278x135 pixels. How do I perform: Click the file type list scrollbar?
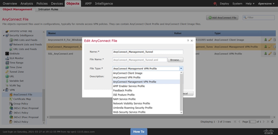coord(181,92)
